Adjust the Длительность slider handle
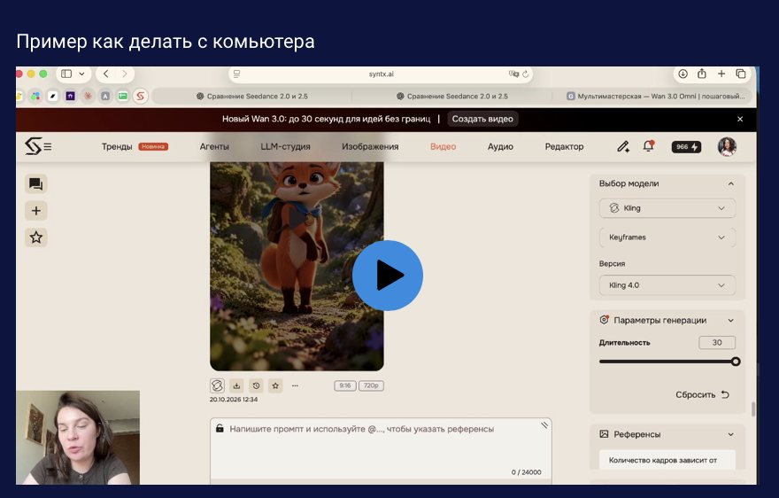The height and width of the screenshot is (498, 779). [x=736, y=362]
